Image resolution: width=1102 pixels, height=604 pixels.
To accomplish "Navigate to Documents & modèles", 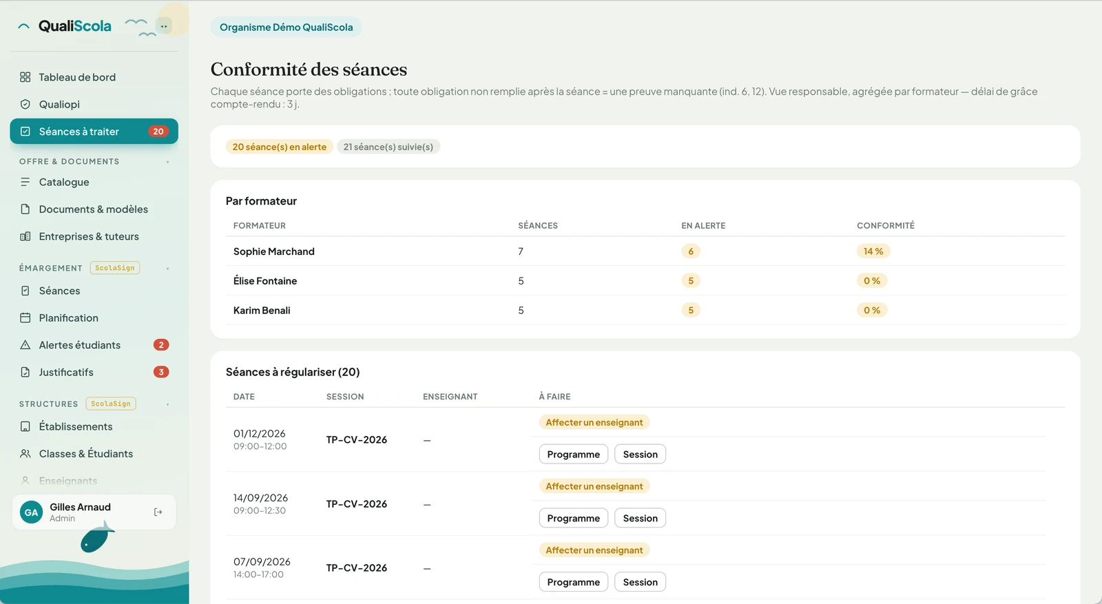I will [x=94, y=209].
